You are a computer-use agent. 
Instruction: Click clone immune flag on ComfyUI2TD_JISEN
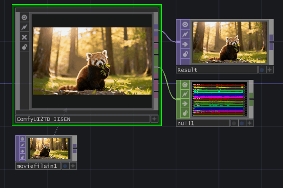(x=25, y=27)
